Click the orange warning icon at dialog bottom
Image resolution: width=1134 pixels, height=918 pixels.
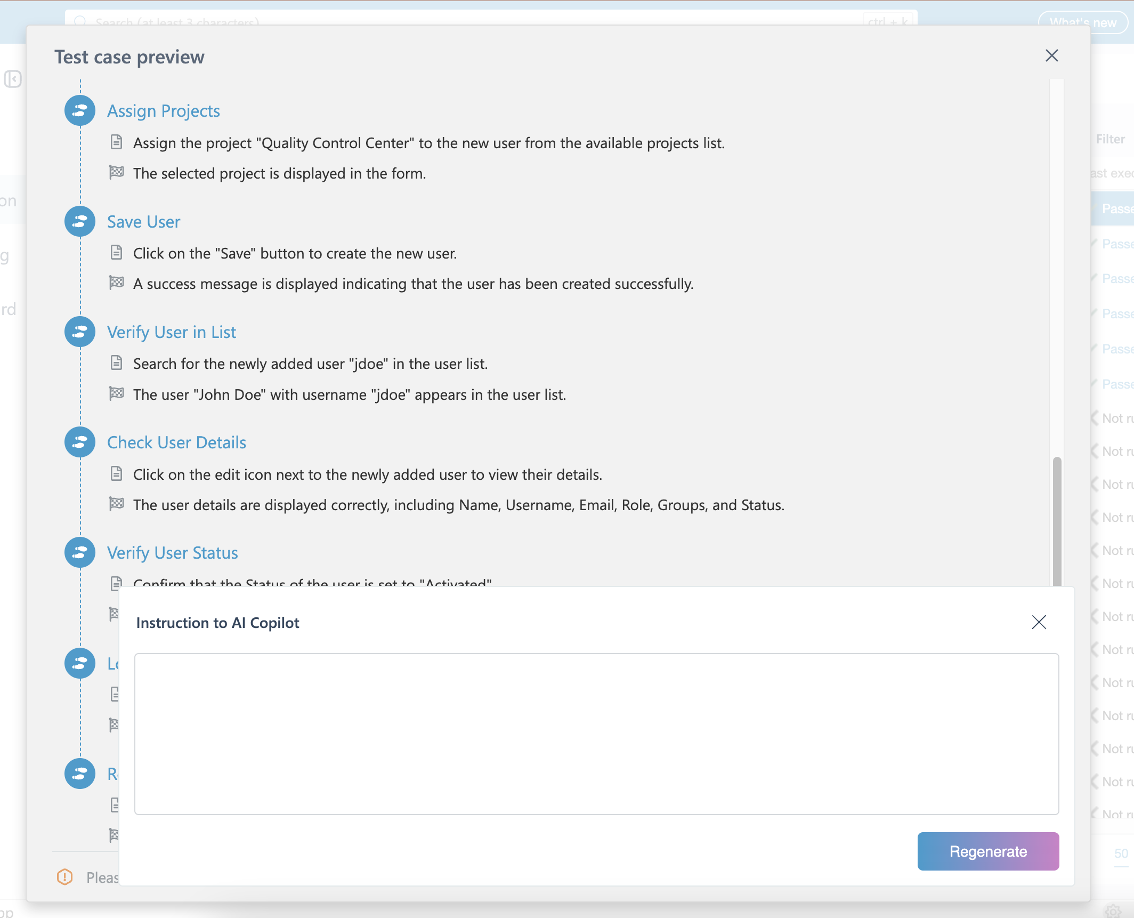(64, 876)
